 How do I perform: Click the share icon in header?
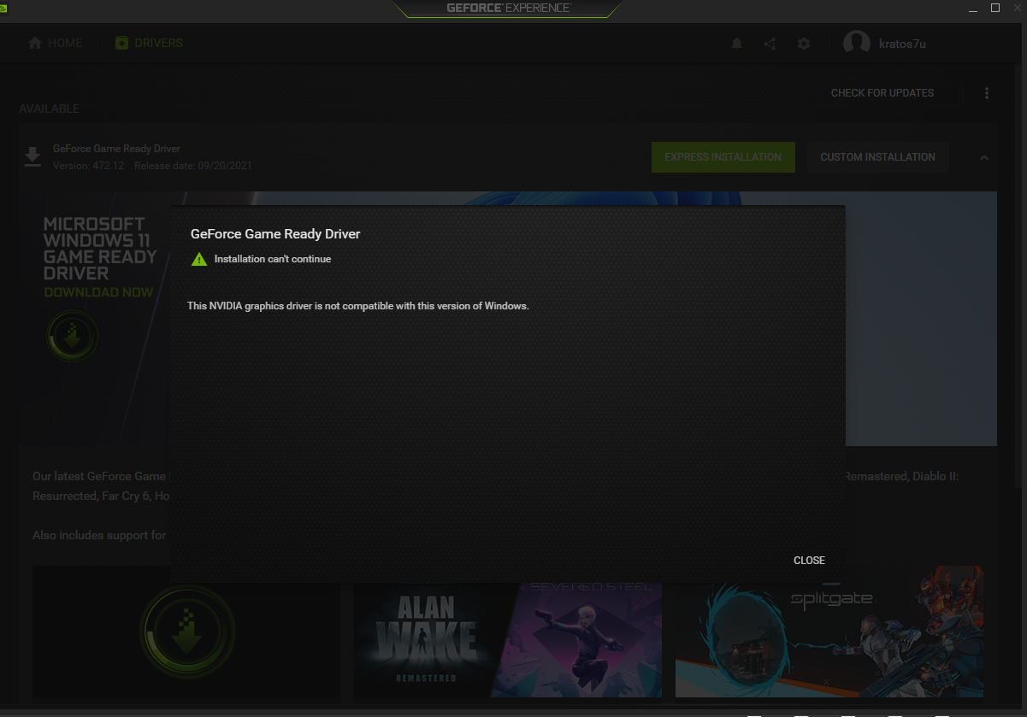pos(770,44)
